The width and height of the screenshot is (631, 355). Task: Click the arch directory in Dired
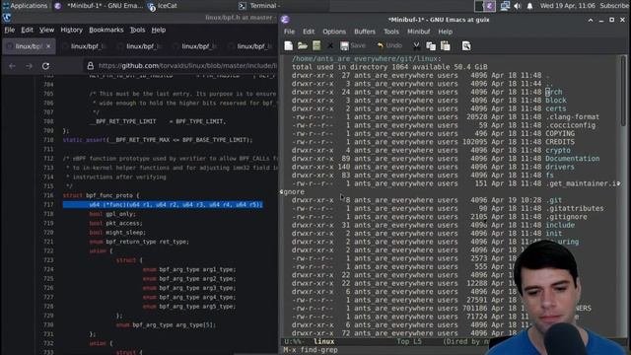tap(554, 92)
